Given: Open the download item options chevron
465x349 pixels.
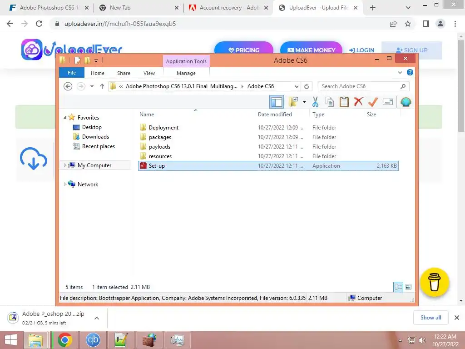Looking at the screenshot, I should point(97,318).
